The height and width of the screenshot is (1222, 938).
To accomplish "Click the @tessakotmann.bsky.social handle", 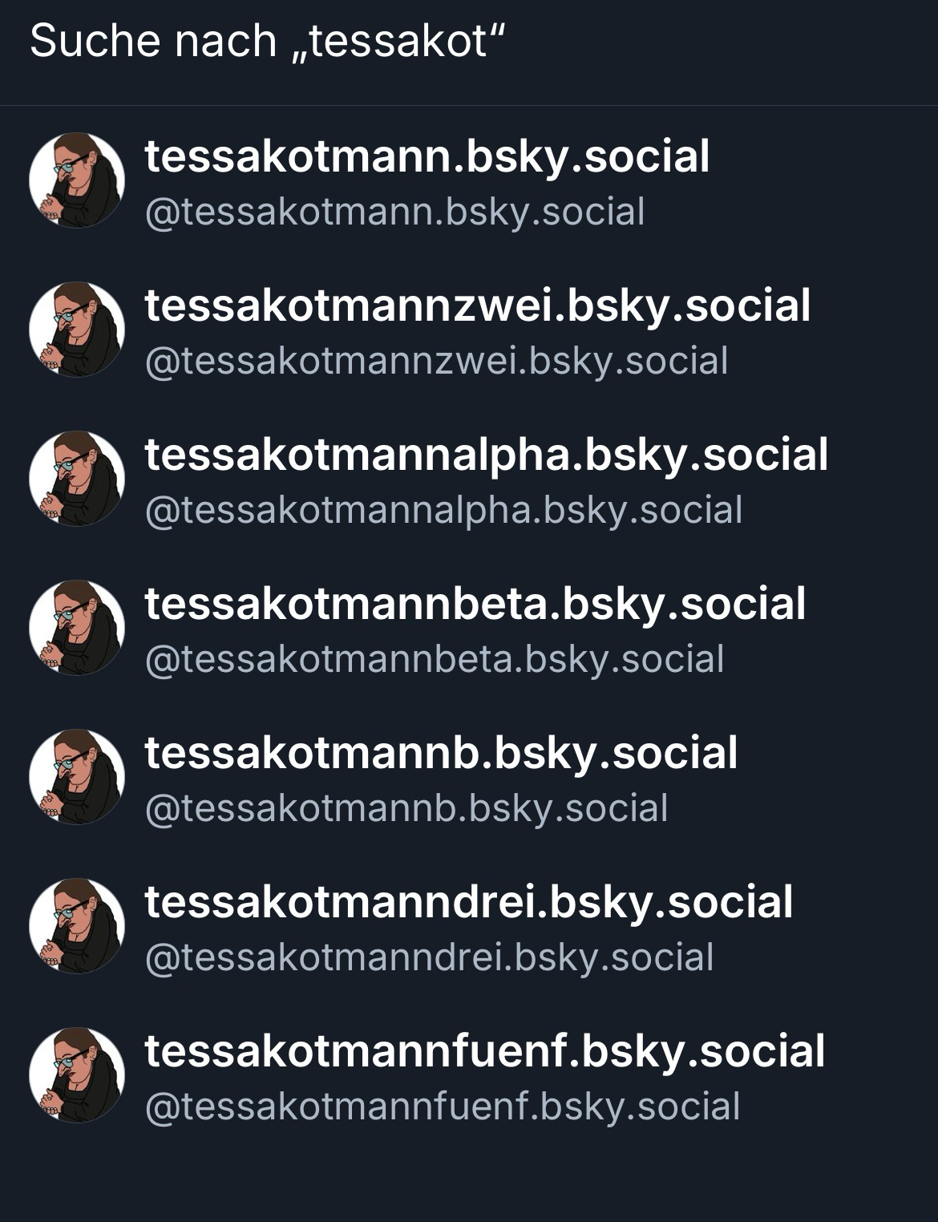I will coord(394,212).
